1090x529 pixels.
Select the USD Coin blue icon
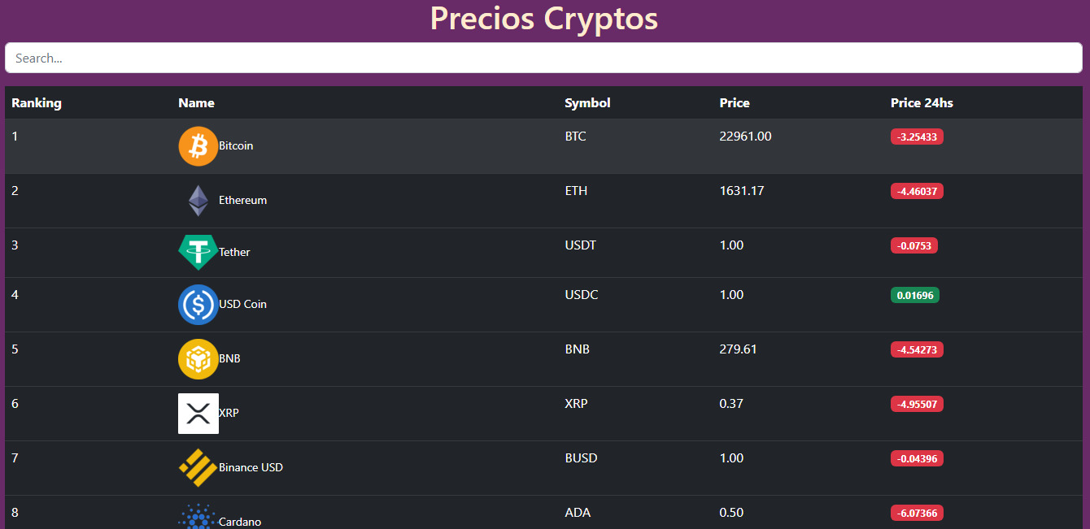pos(198,305)
